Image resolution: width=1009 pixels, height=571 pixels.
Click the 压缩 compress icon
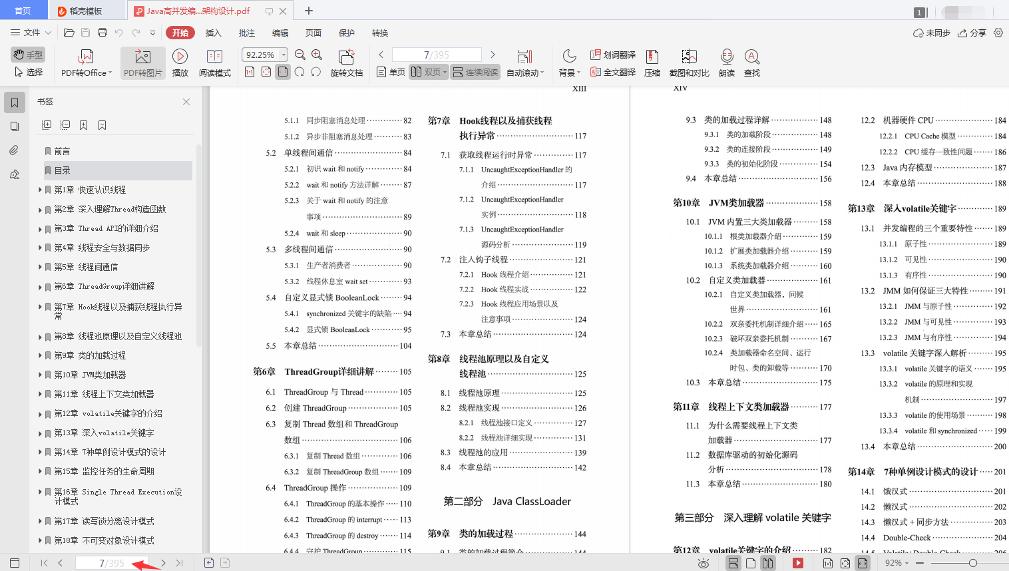(652, 64)
